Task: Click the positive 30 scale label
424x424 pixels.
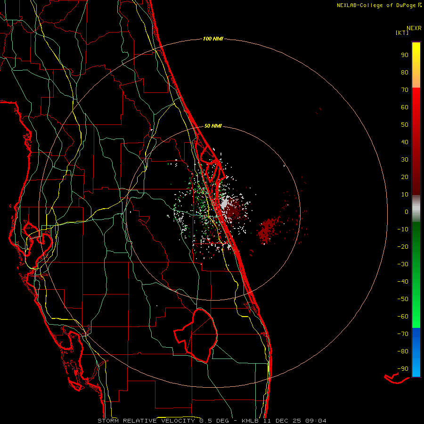Action: pos(405,160)
